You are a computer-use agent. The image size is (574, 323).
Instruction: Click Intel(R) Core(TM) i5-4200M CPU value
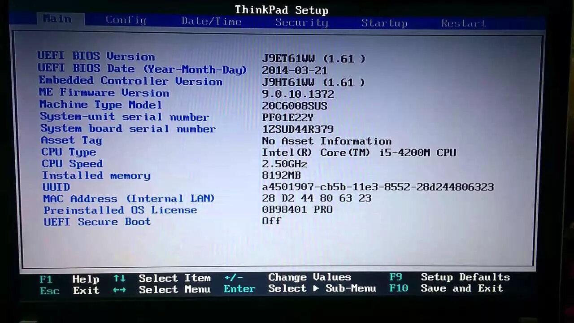click(359, 153)
